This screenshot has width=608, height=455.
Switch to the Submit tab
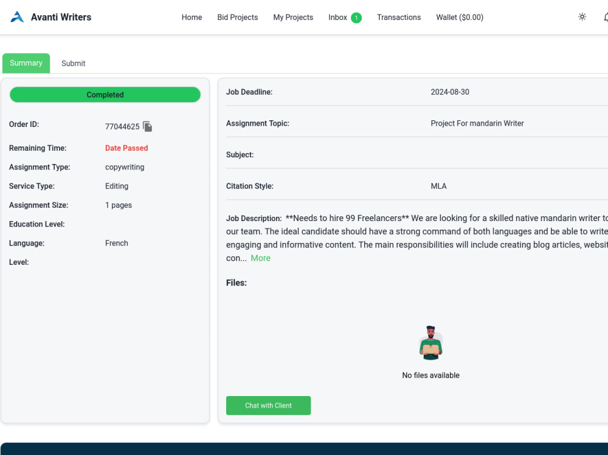click(x=74, y=63)
